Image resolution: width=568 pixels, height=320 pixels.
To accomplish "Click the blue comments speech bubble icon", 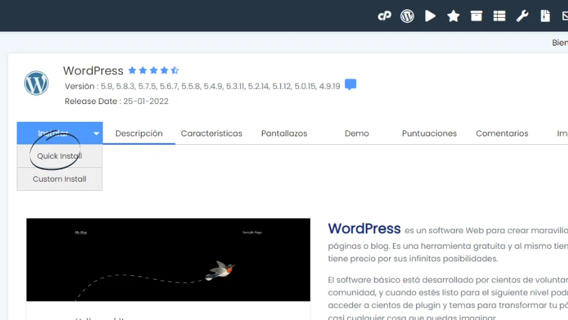I will coord(350,84).
